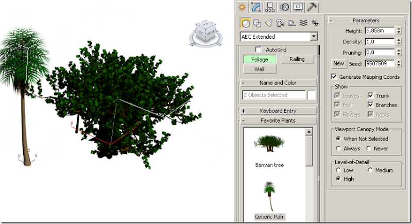Select the Space Warps category icon
Image resolution: width=412 pixels, height=224 pixels.
point(303,23)
